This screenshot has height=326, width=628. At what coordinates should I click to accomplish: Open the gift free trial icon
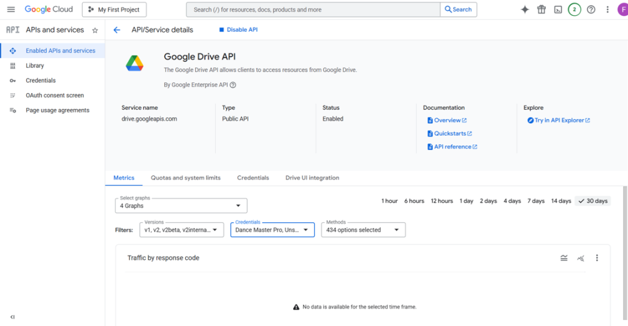click(542, 9)
